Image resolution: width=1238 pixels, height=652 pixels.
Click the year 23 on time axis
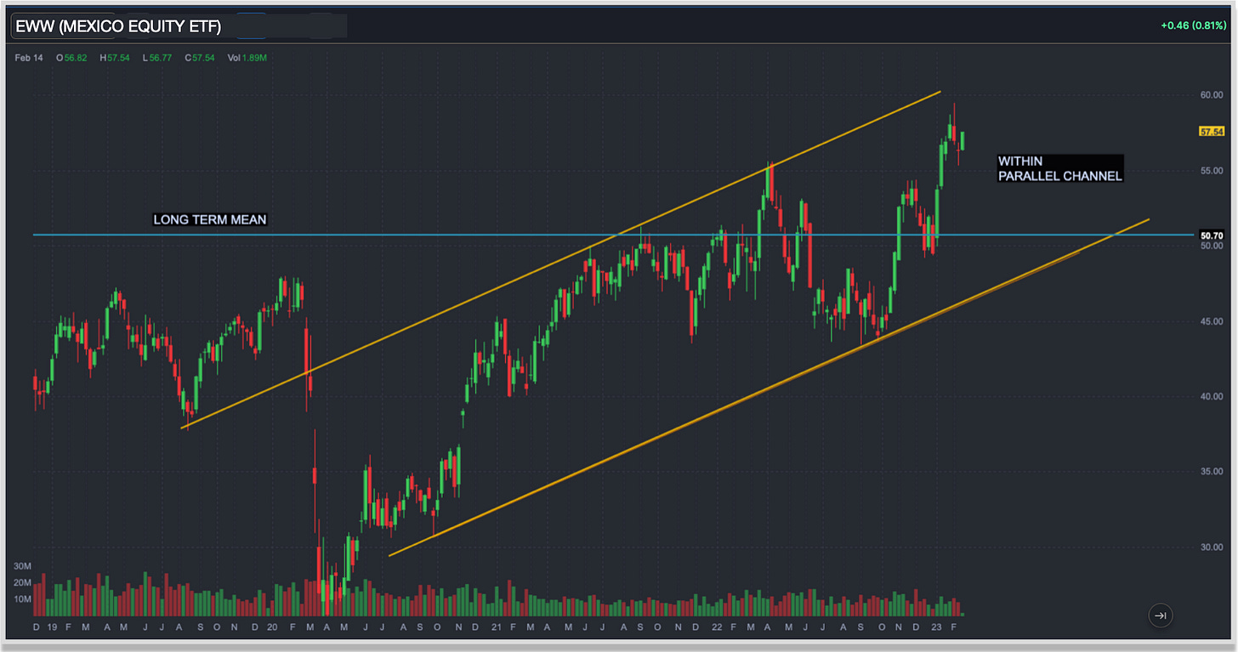[x=935, y=626]
